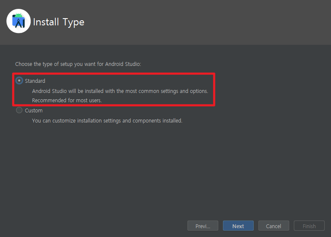Click 'Recommended for most users.' text
Viewport: 331px width, 237px height.
click(67, 101)
